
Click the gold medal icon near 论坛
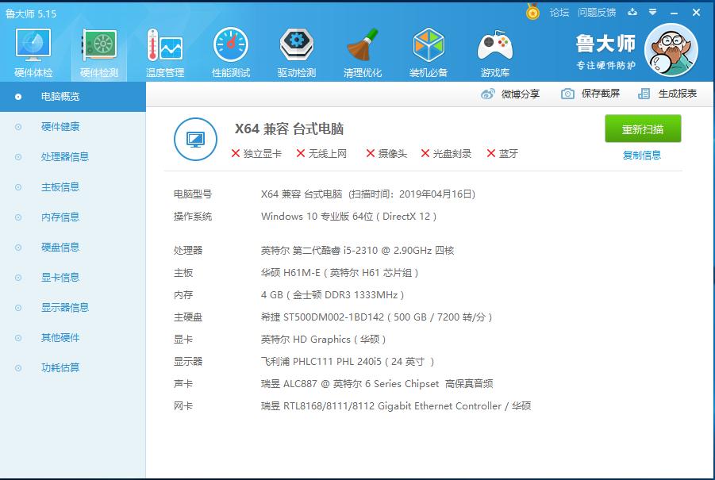coord(531,12)
